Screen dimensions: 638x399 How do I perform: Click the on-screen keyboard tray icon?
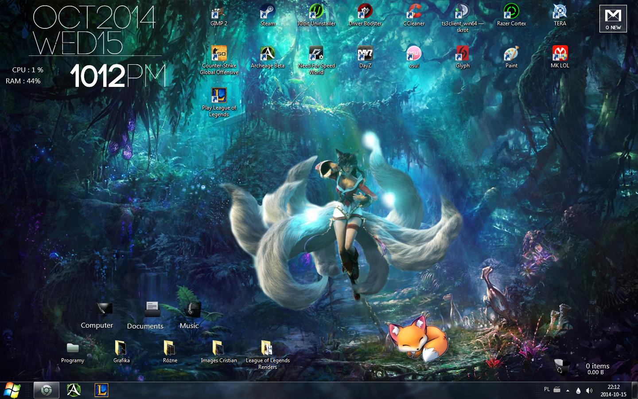(557, 390)
